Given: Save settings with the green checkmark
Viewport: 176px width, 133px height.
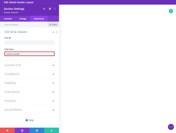Looking at the screenshot, I should (52, 130).
